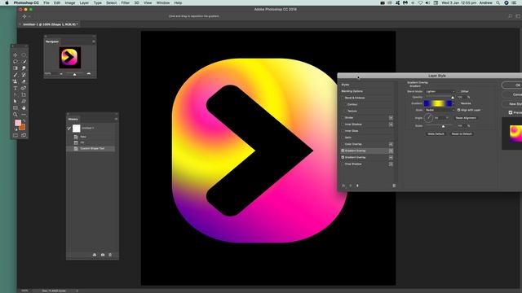This screenshot has width=522, height=293.
Task: Select the Path Selection arrow tool
Action: point(15,101)
